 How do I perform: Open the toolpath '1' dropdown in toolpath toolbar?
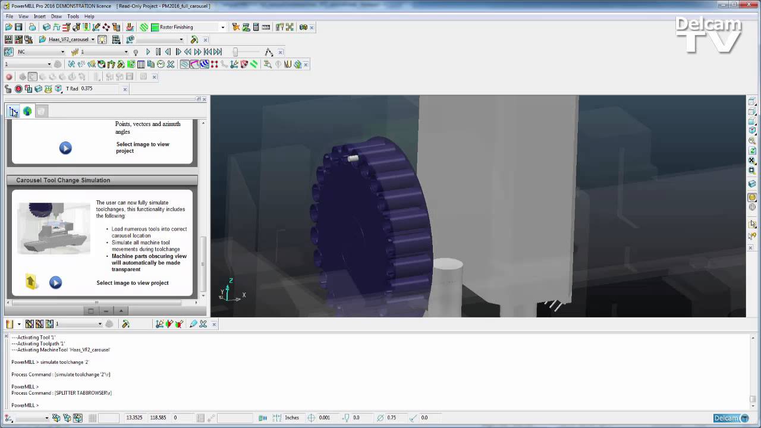click(x=49, y=64)
